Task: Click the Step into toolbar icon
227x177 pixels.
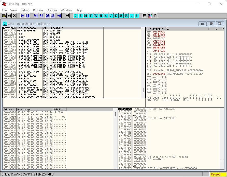Action: click(36, 15)
